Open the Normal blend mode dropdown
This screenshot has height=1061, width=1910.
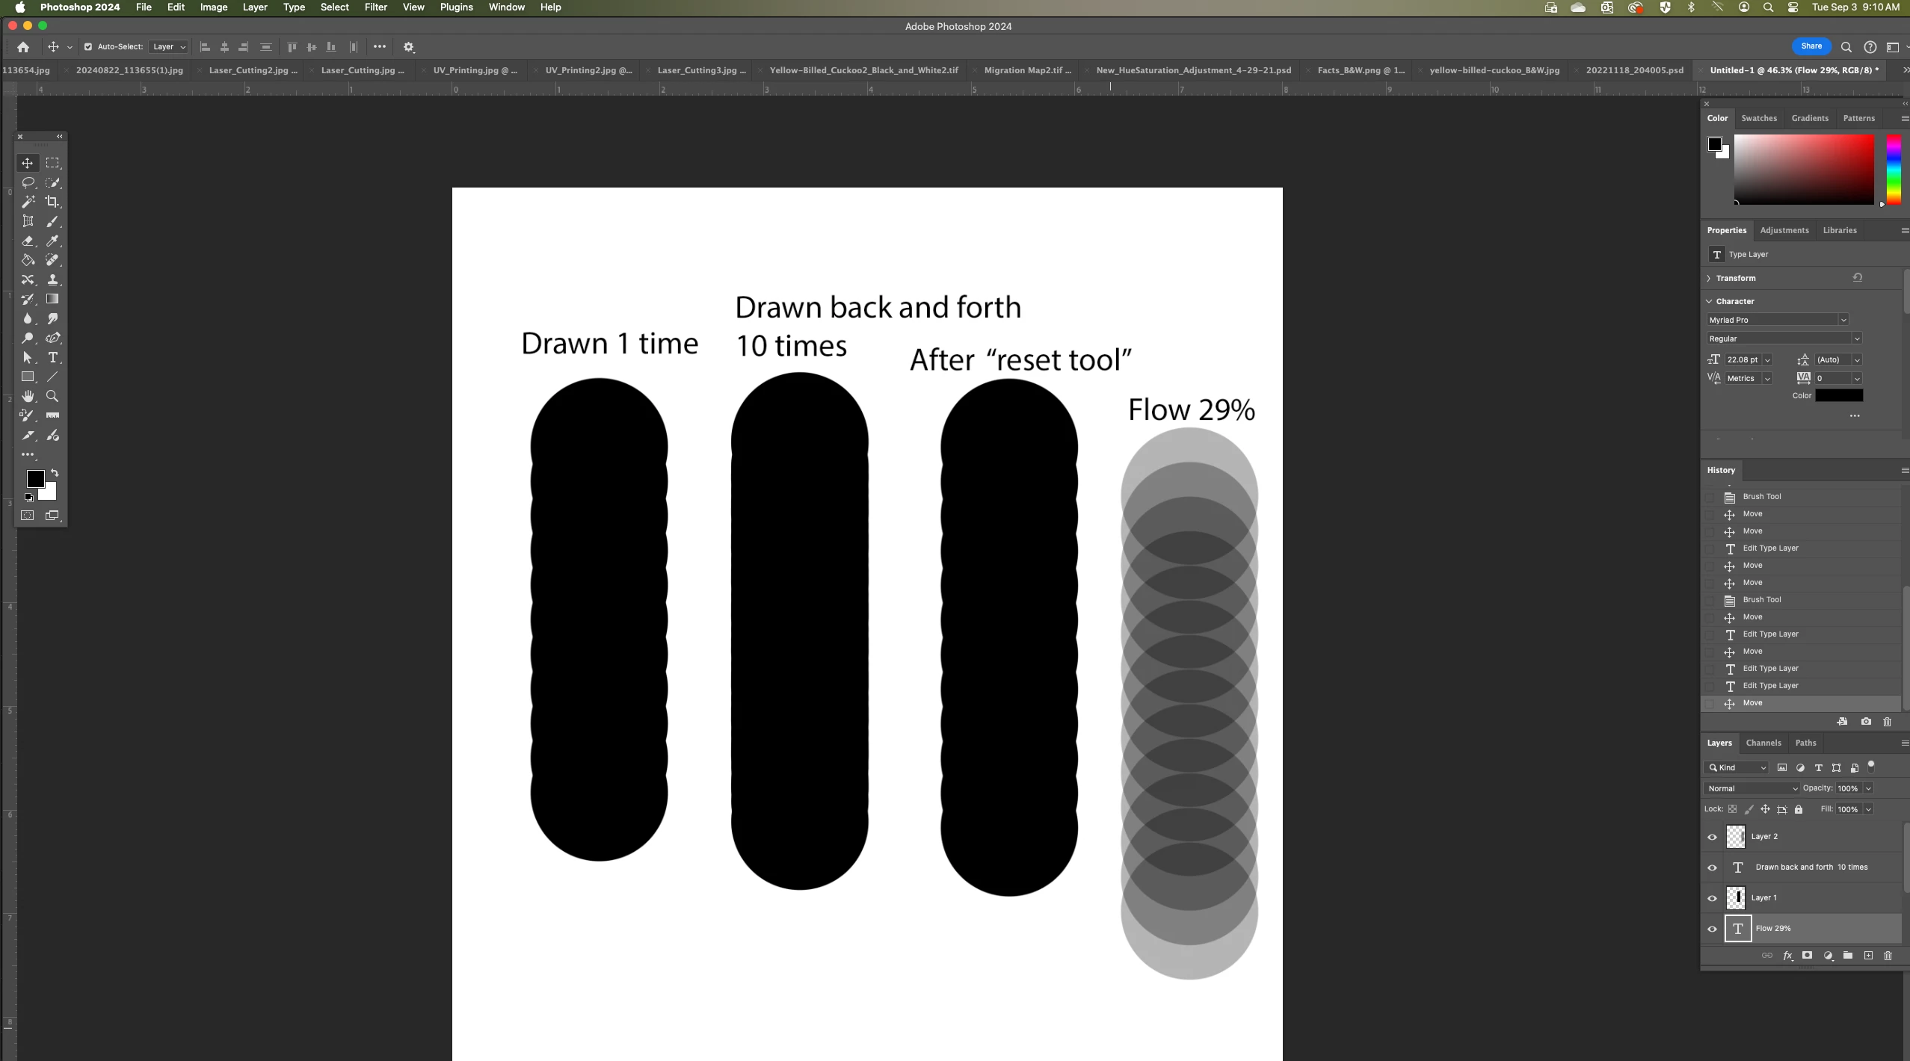click(x=1752, y=788)
